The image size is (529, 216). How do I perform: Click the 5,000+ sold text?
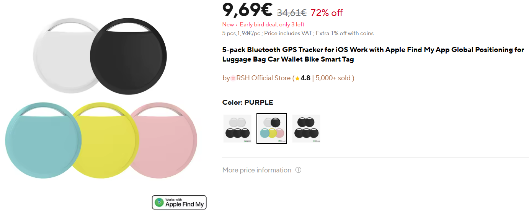(333, 78)
